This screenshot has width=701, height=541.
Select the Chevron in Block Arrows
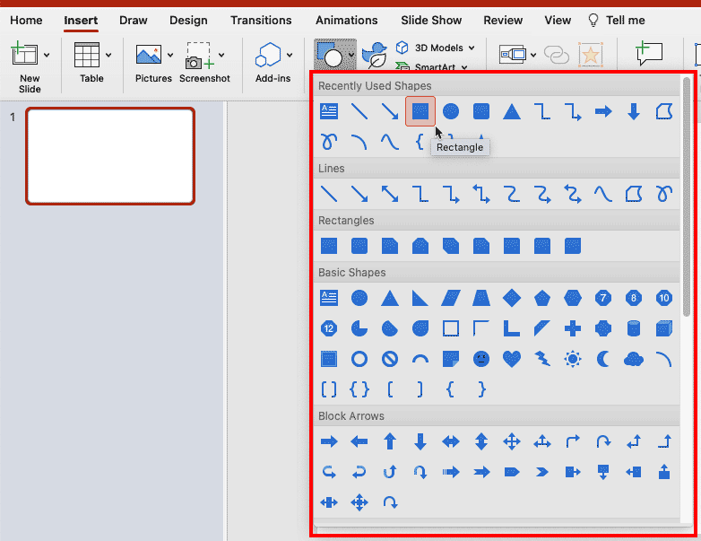[x=541, y=472]
